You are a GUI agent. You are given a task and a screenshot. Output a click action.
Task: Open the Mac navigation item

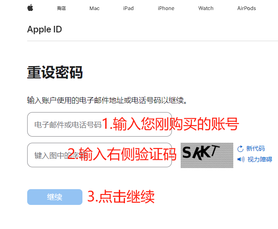[95, 8]
